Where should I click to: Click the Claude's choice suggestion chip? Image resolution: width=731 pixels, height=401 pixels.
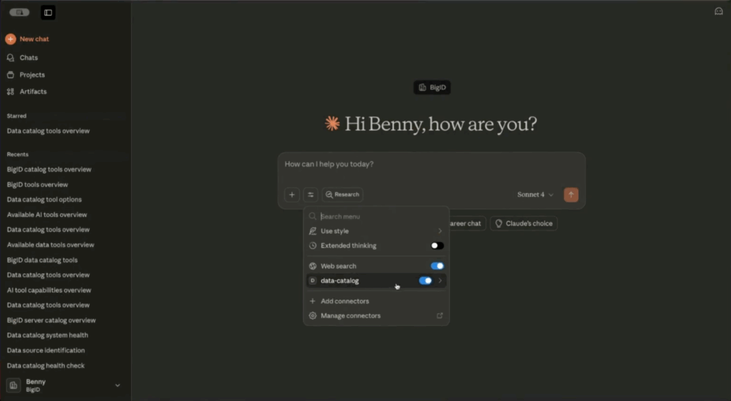pyautogui.click(x=523, y=223)
